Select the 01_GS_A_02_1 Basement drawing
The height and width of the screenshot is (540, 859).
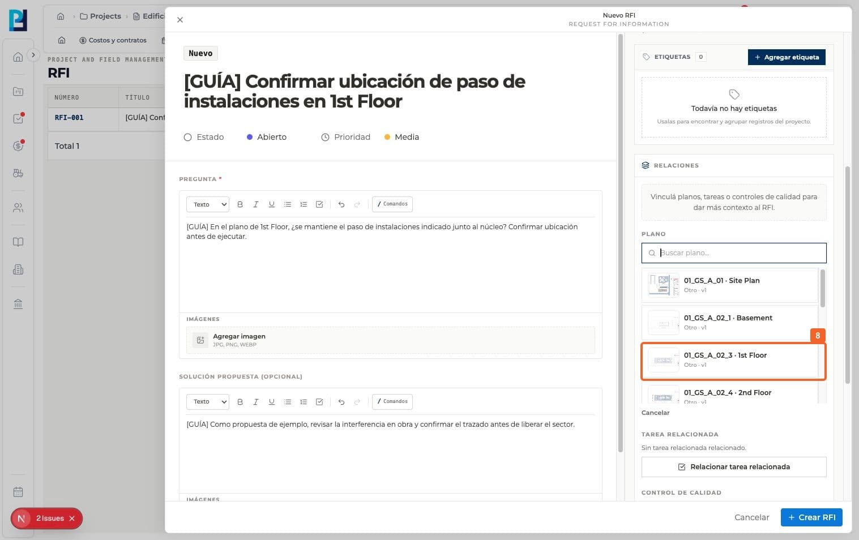(730, 323)
